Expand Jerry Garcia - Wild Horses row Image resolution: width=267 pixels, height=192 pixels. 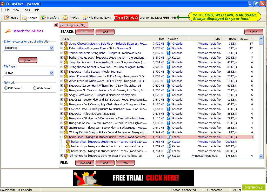(62, 62)
